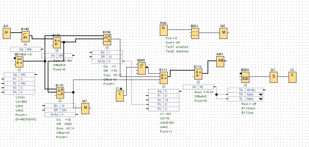The image size is (309, 147).
Task: Select the AM1 analog flag block
Action: (220, 61)
